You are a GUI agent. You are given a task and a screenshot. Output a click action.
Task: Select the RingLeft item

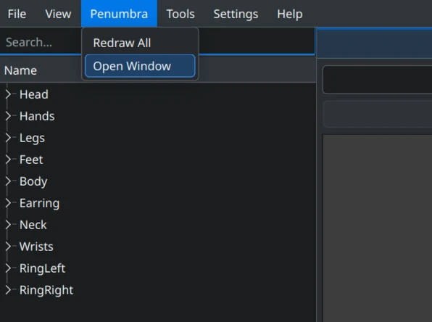tap(43, 268)
